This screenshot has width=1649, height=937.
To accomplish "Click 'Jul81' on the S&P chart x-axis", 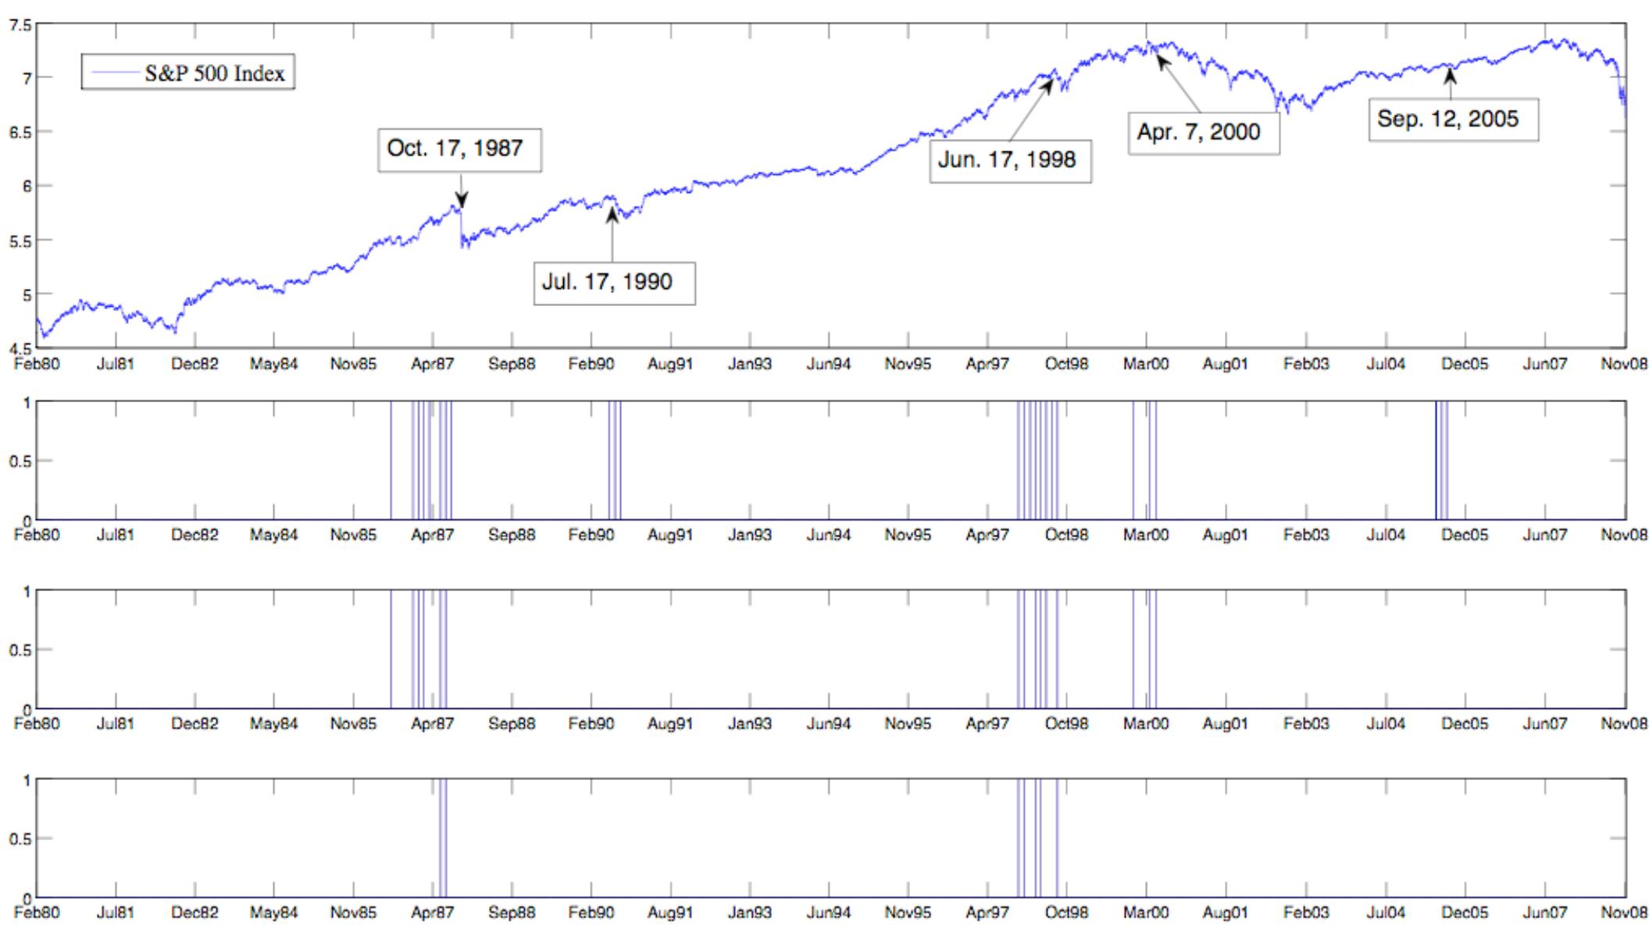I will (116, 365).
